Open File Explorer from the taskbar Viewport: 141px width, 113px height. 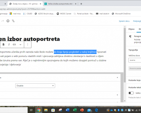[46, 110]
